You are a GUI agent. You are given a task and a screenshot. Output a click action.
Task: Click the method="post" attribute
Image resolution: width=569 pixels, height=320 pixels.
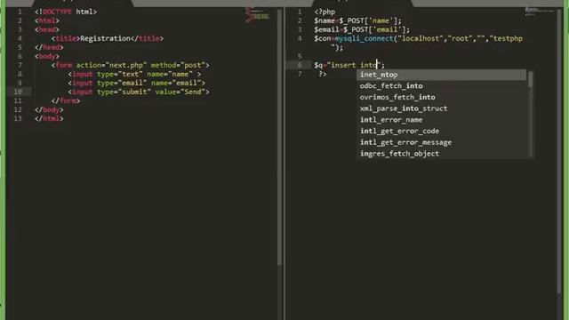coord(178,65)
